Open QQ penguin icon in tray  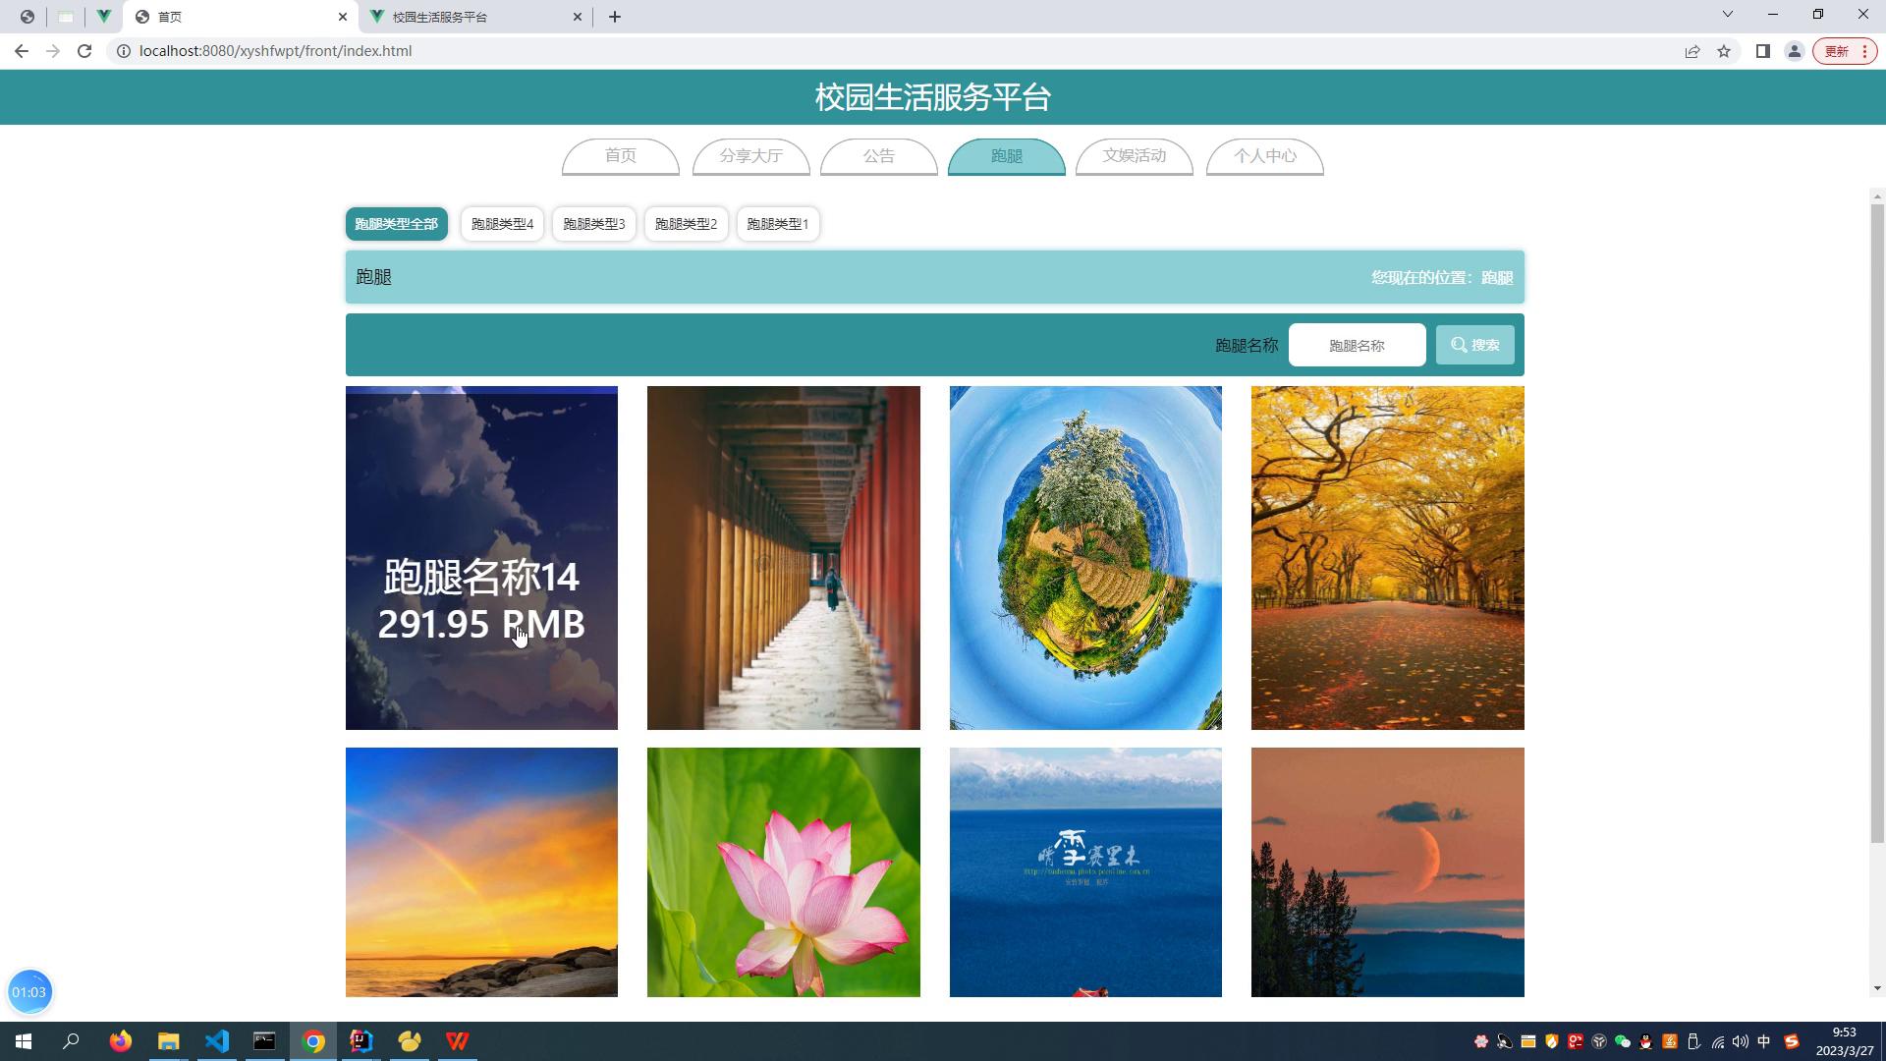pos(1646,1041)
